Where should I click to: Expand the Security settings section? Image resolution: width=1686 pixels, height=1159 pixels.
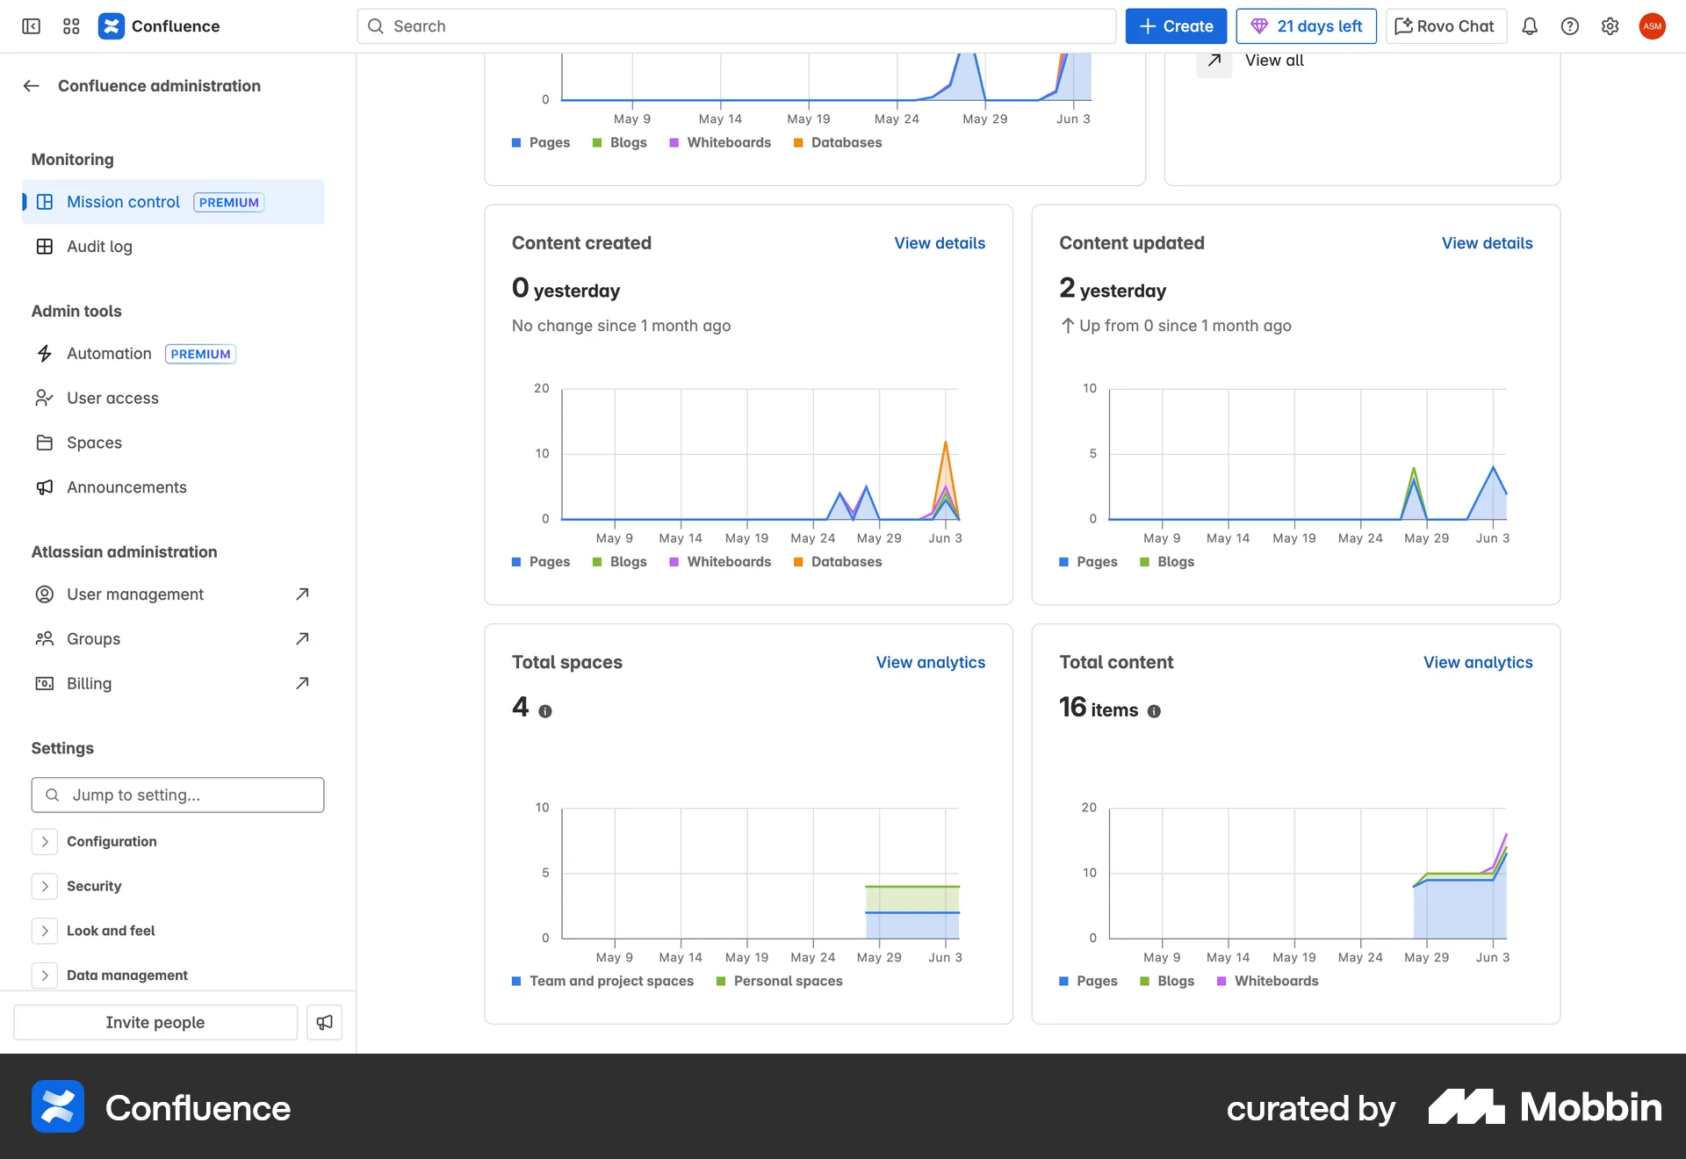click(45, 886)
